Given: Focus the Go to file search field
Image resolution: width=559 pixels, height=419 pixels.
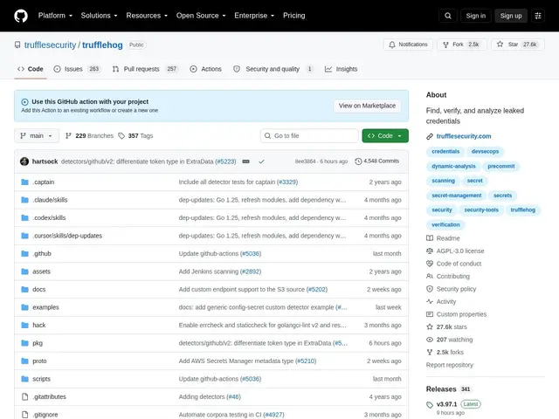Looking at the screenshot, I should pyautogui.click(x=309, y=136).
